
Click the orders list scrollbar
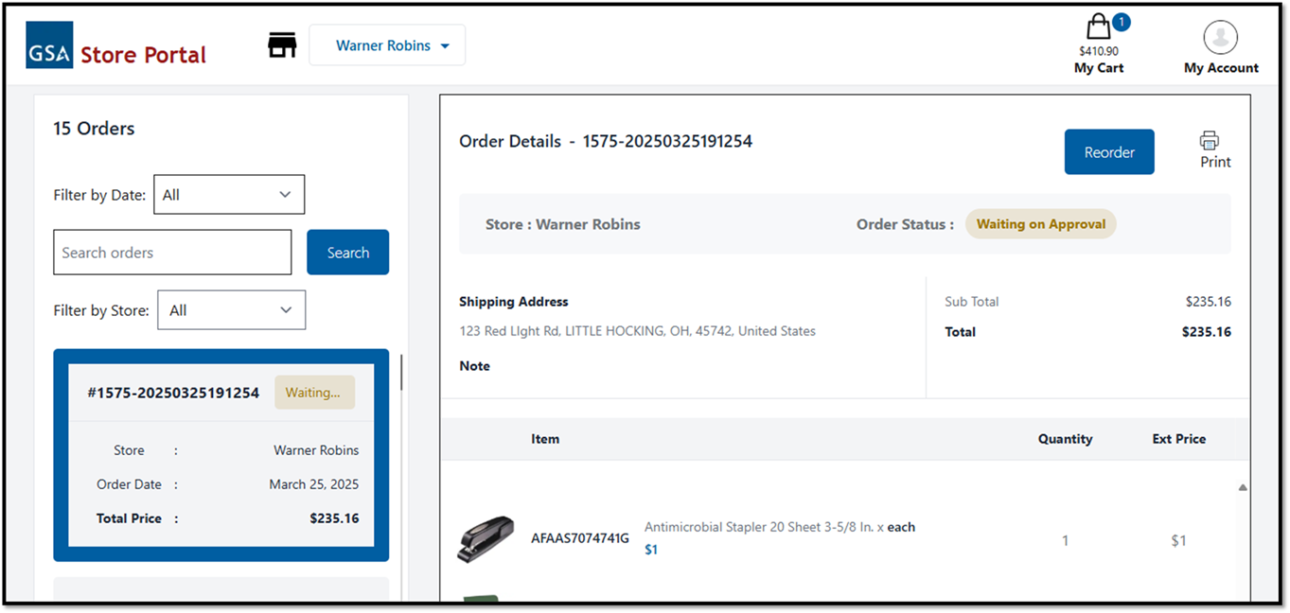click(401, 374)
